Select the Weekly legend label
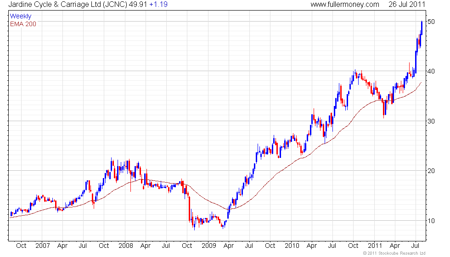 point(21,17)
